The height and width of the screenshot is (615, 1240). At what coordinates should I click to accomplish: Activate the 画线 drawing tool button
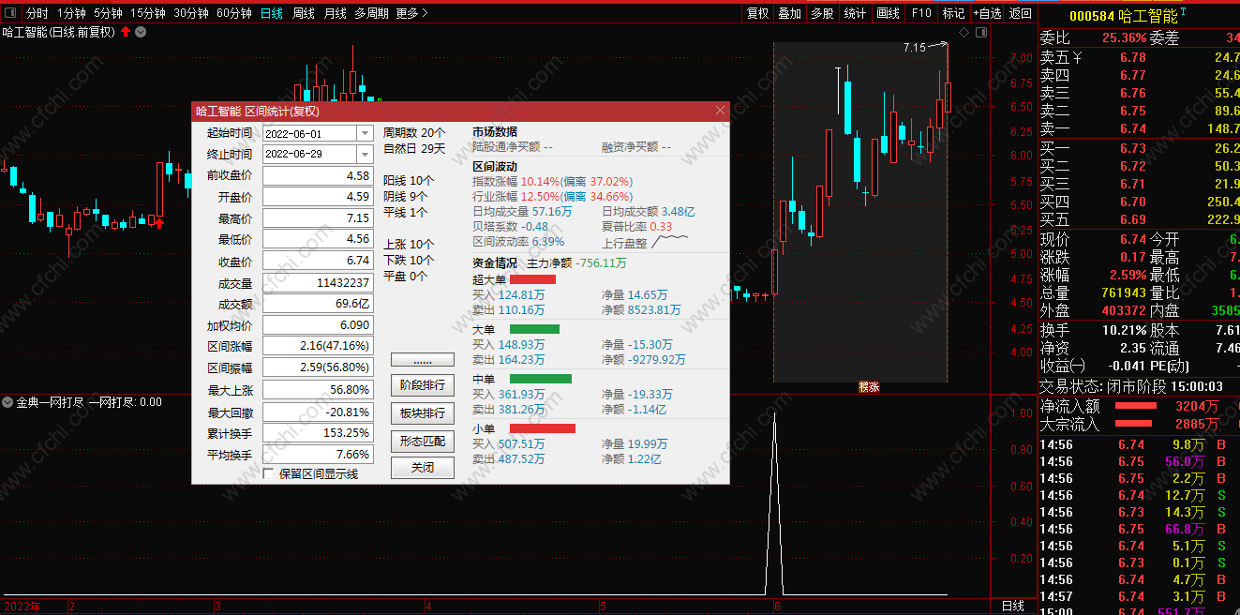click(x=888, y=13)
